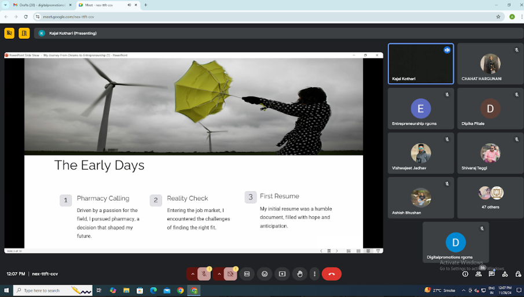Select the CHAHAT HARGUNANI video tile
This screenshot has height=297, width=524.
(x=490, y=64)
